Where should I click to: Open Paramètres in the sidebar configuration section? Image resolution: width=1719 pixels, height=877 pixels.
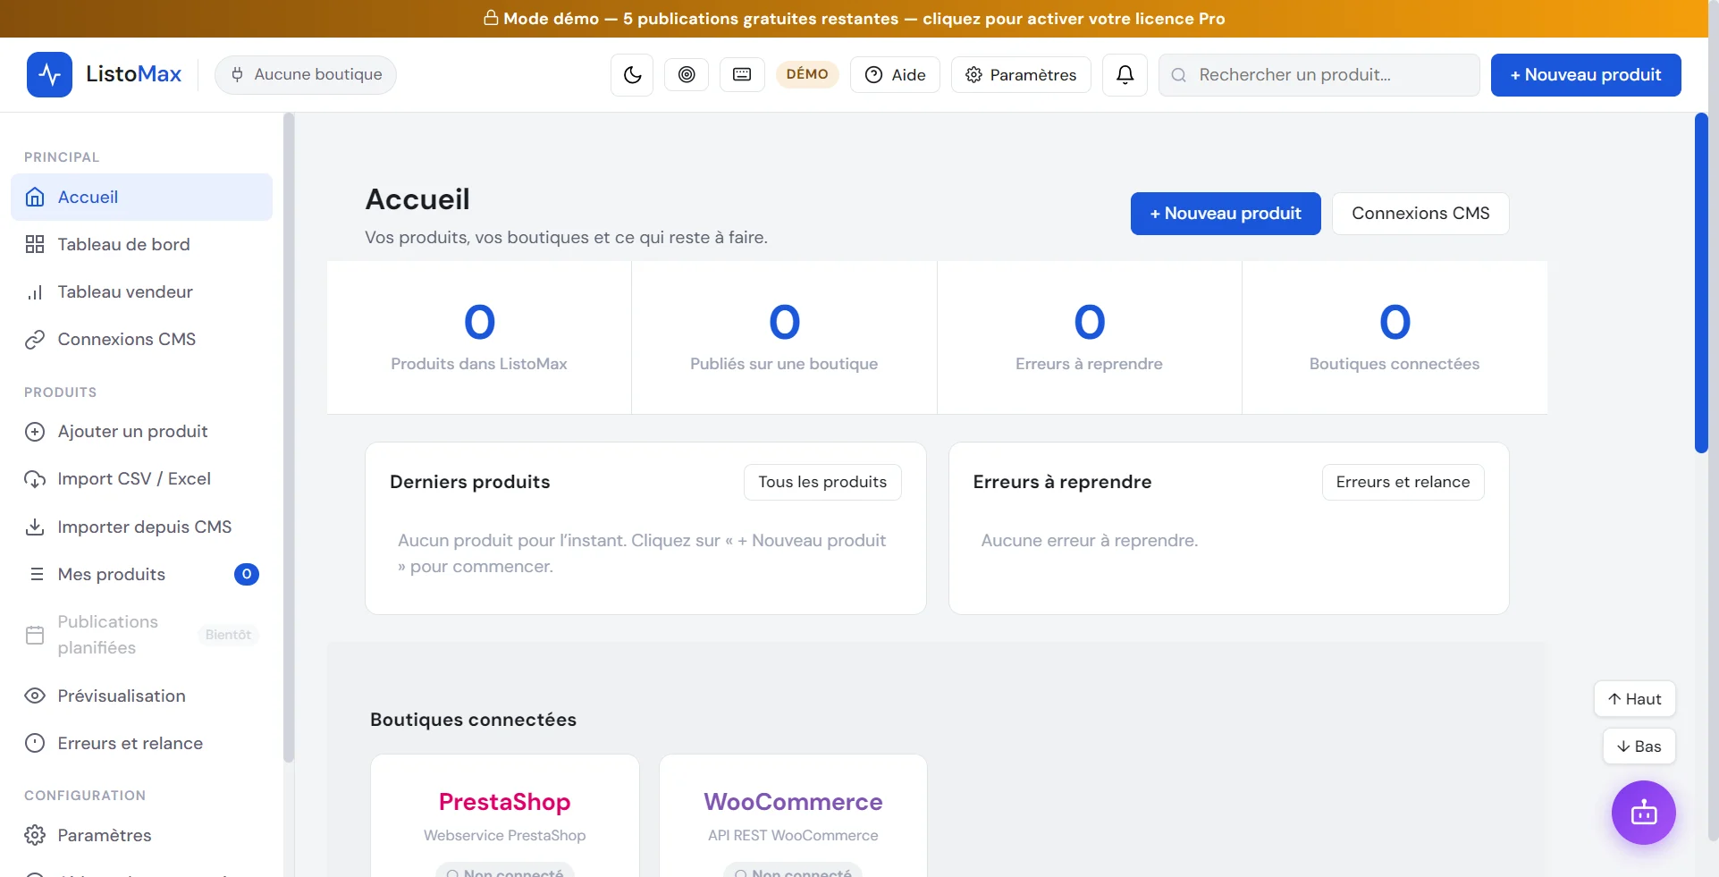coord(141,836)
